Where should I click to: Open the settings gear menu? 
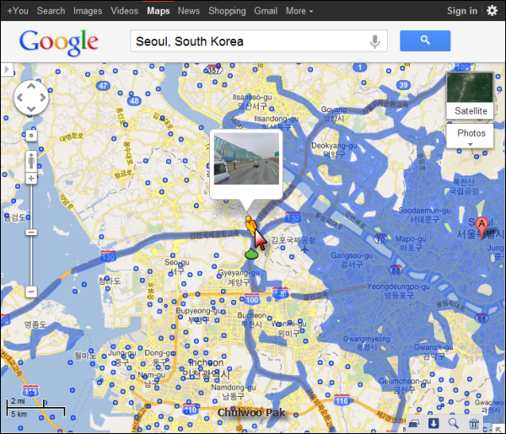click(492, 11)
